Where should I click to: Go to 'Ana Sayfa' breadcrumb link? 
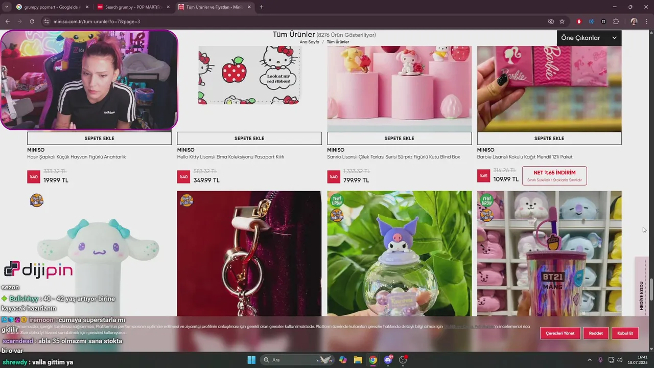pyautogui.click(x=310, y=42)
